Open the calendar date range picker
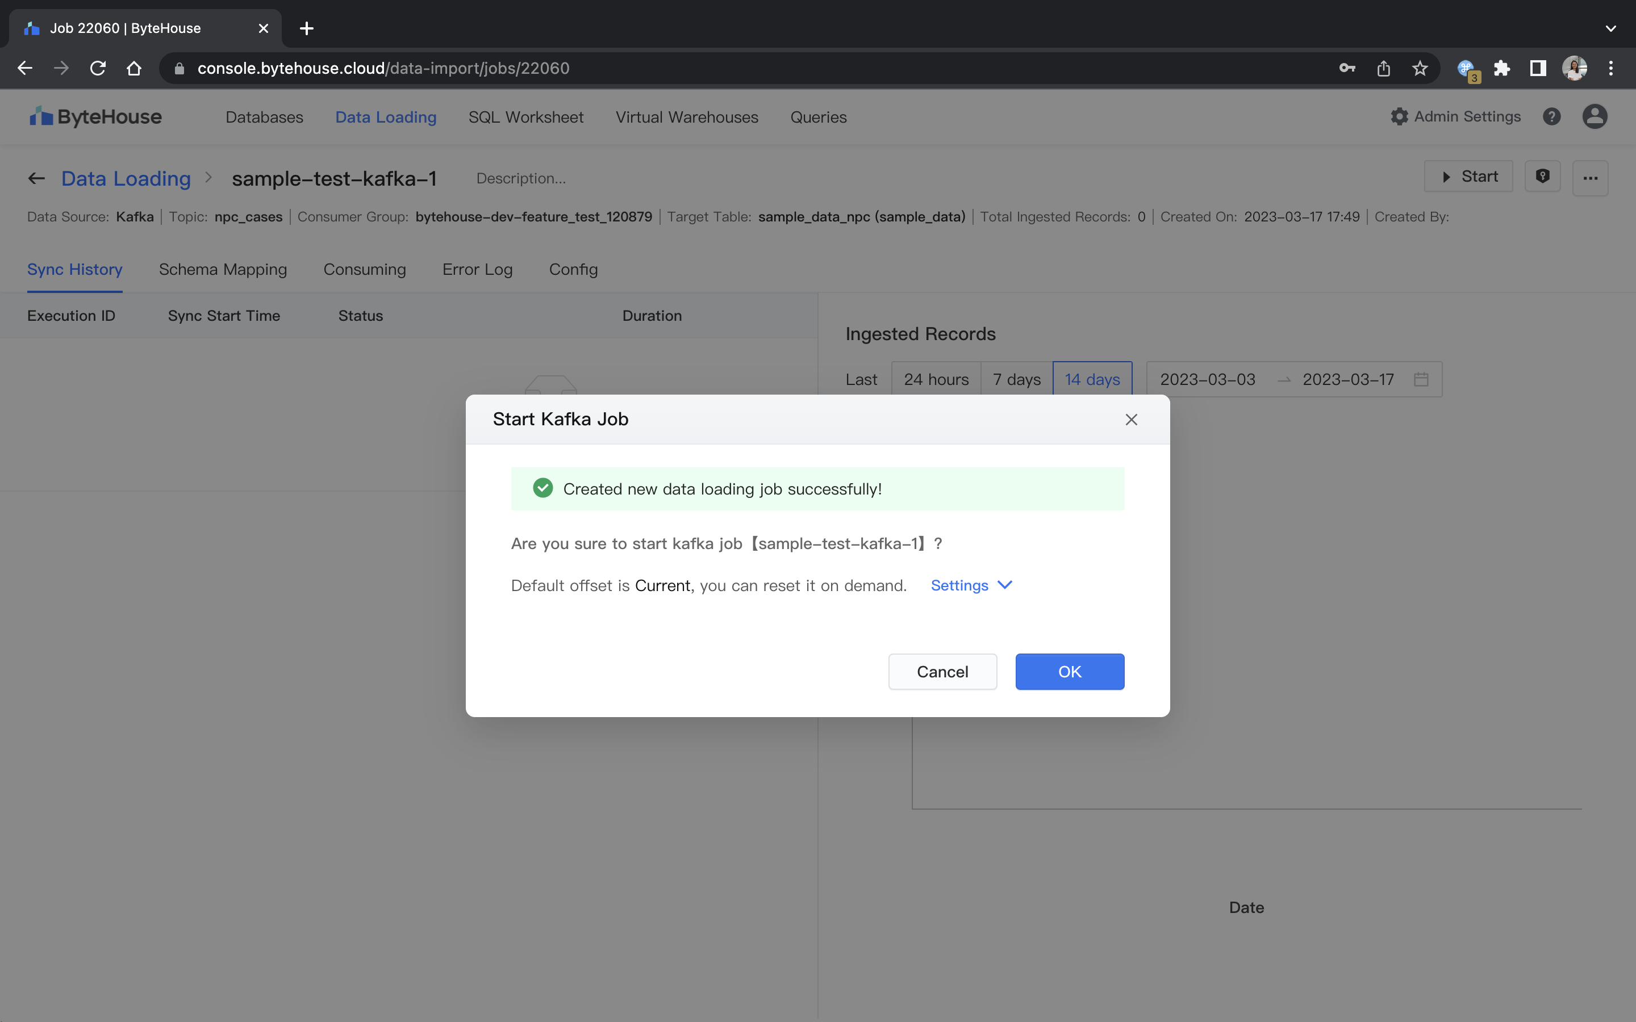This screenshot has height=1022, width=1636. (x=1421, y=379)
